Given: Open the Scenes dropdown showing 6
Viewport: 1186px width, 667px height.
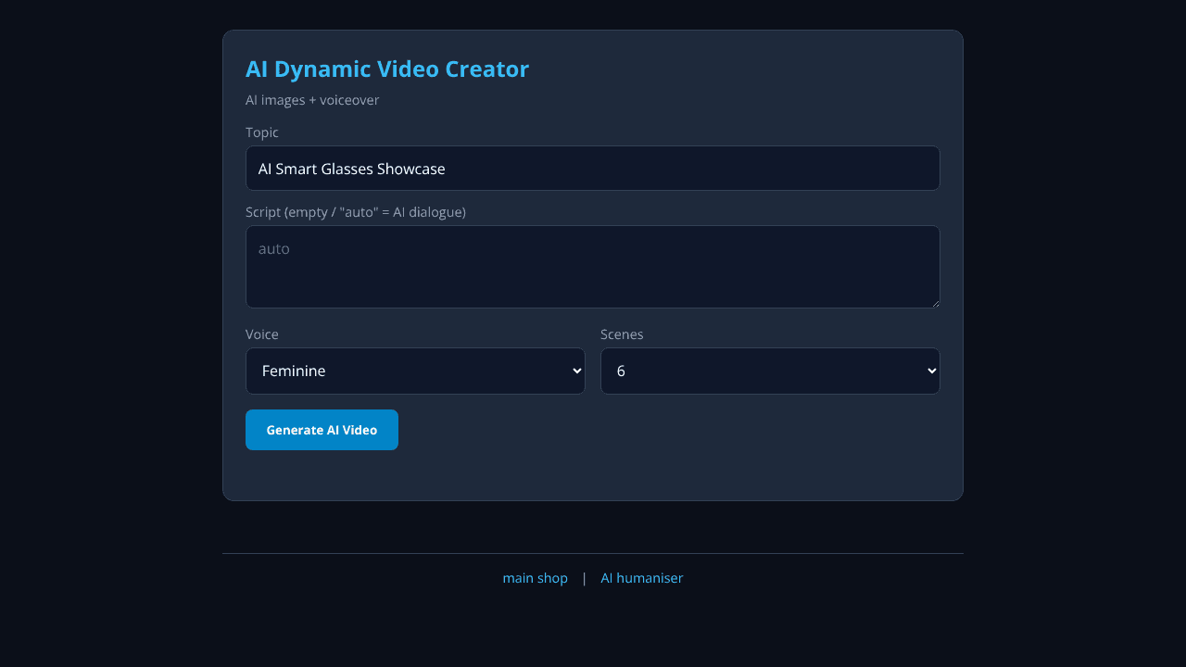Looking at the screenshot, I should click(770, 371).
